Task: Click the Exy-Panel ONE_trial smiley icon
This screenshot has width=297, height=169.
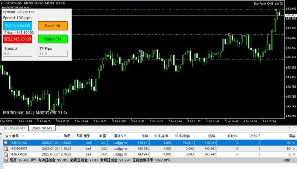Action: tap(281, 3)
